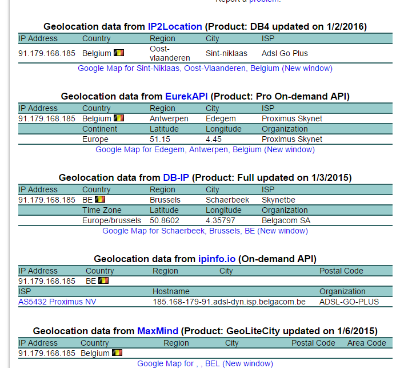
Task: Click the Edegem city cell
Action: tap(221, 118)
